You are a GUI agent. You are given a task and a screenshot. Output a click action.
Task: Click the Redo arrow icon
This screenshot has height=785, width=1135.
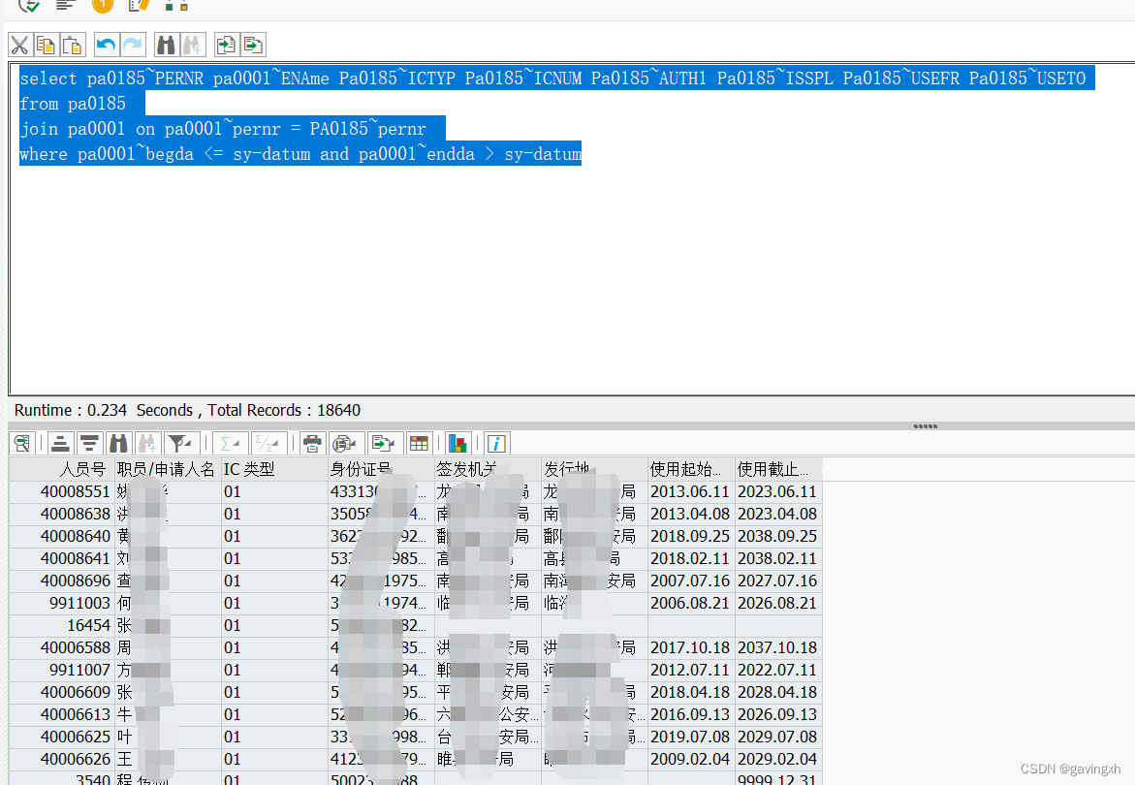tap(132, 45)
